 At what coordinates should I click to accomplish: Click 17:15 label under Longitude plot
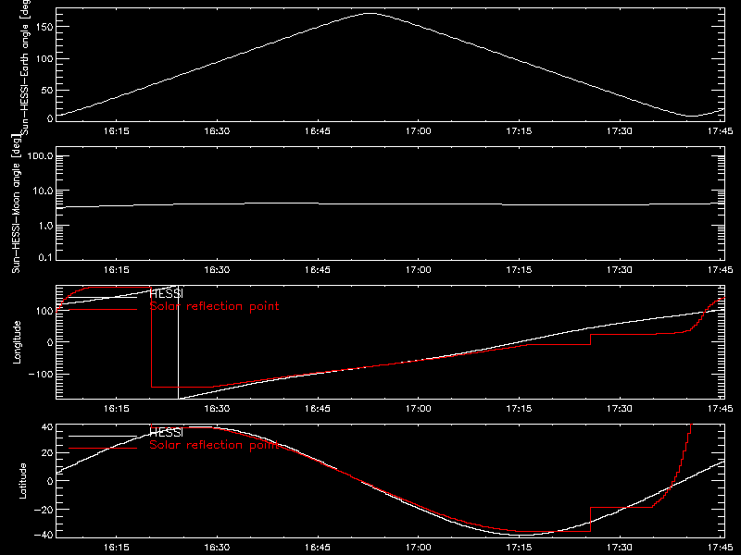point(519,409)
